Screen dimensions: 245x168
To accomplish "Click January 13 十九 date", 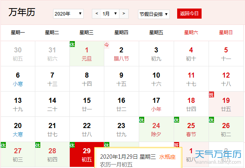I will click(18, 104).
